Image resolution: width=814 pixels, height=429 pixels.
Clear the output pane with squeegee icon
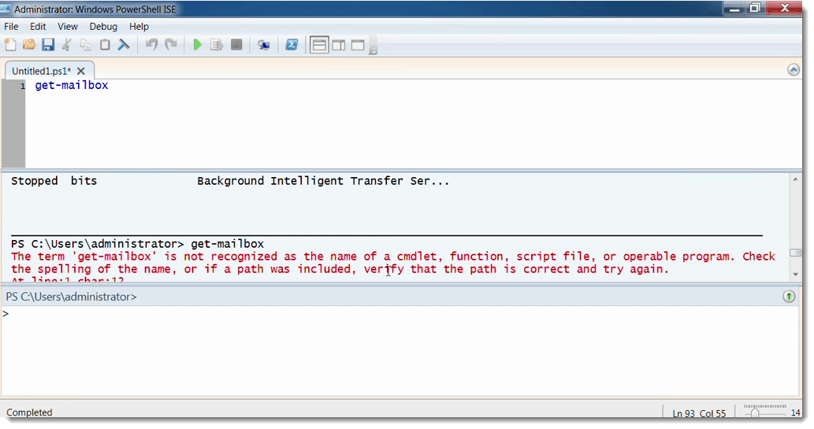tap(124, 45)
